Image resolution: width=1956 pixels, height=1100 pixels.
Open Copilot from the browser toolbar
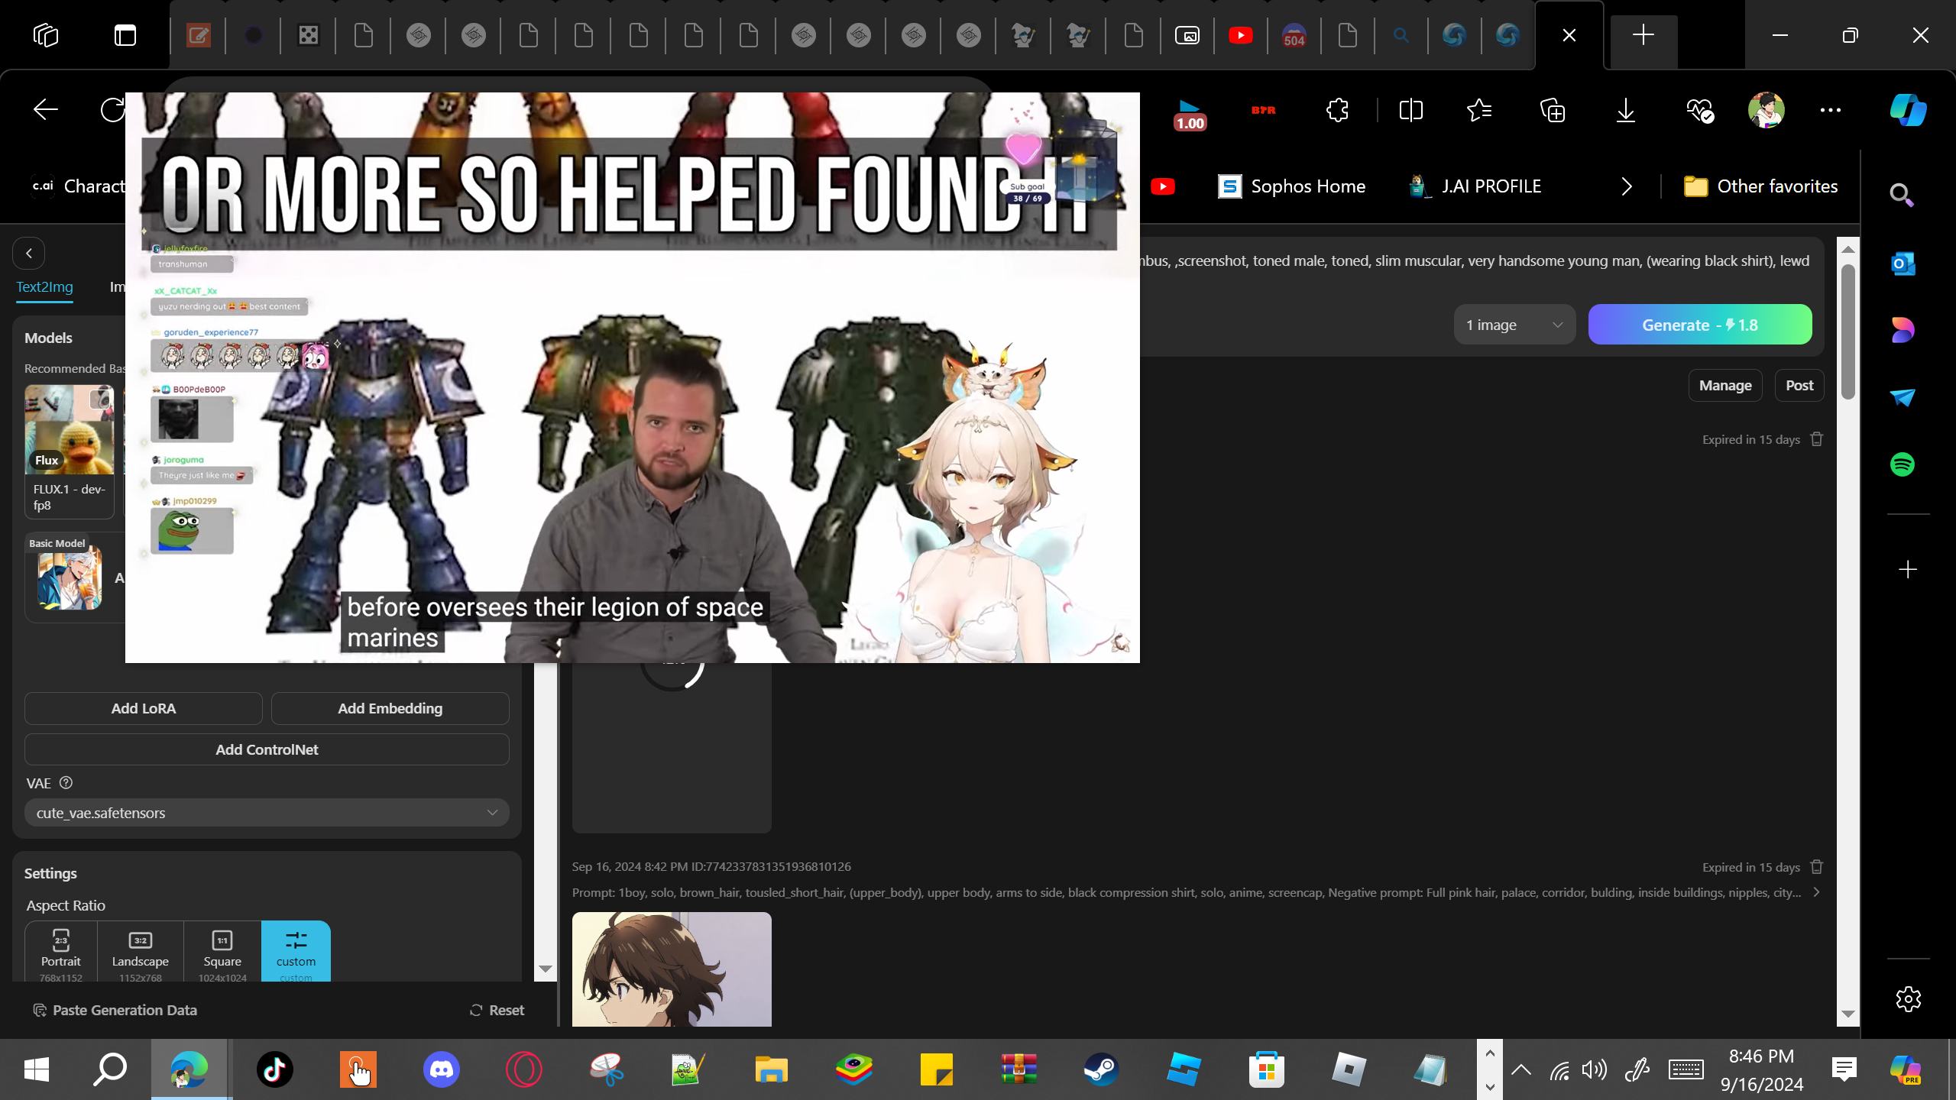click(1908, 110)
